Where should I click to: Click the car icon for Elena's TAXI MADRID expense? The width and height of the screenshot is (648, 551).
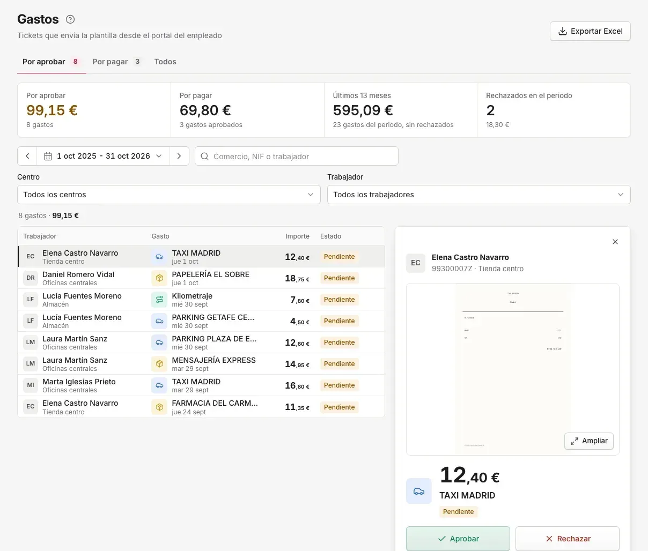pos(159,257)
